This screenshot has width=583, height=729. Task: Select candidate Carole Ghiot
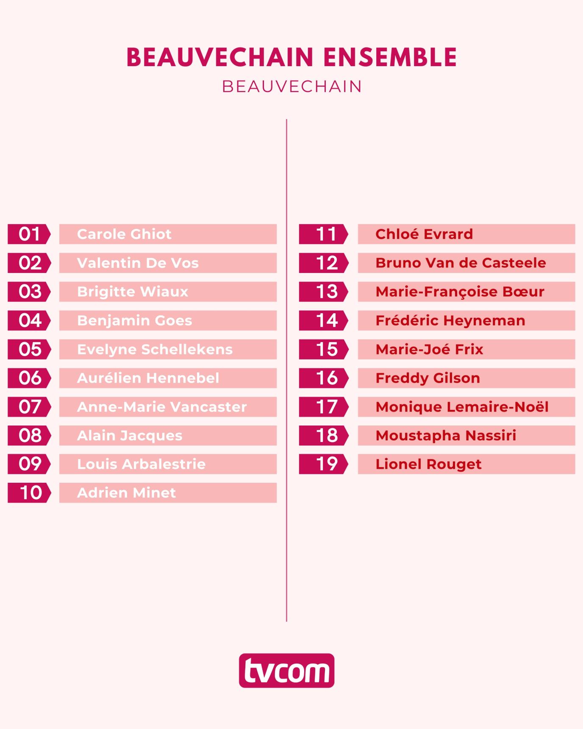pos(168,234)
